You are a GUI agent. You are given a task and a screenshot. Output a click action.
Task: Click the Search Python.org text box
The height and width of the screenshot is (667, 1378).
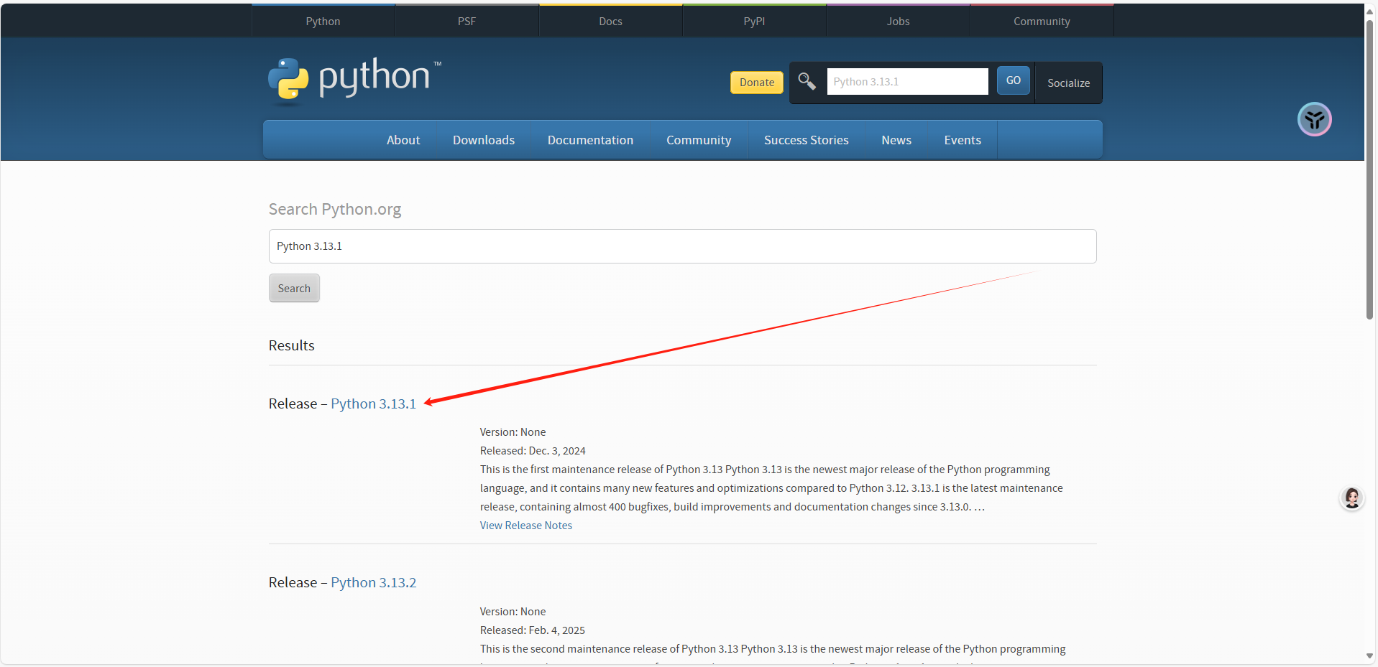tap(682, 246)
